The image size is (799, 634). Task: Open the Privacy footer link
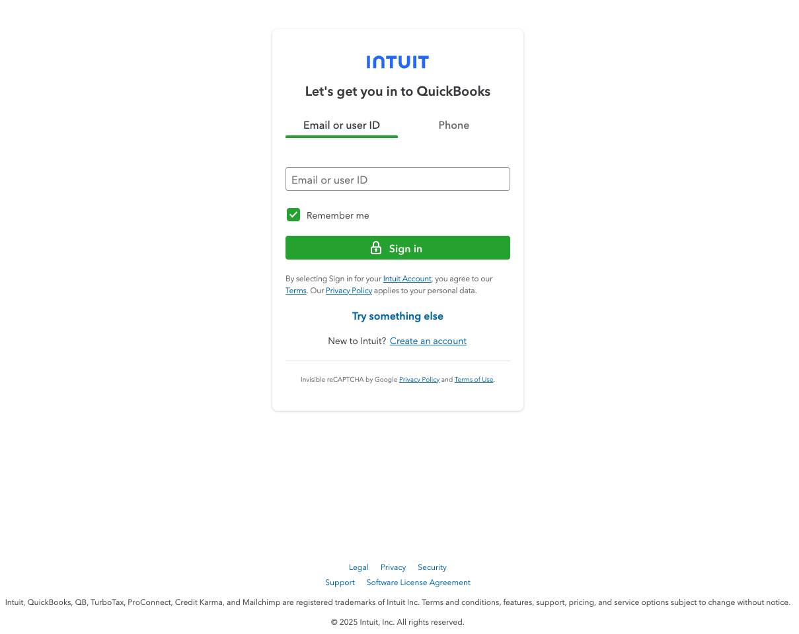tap(393, 567)
